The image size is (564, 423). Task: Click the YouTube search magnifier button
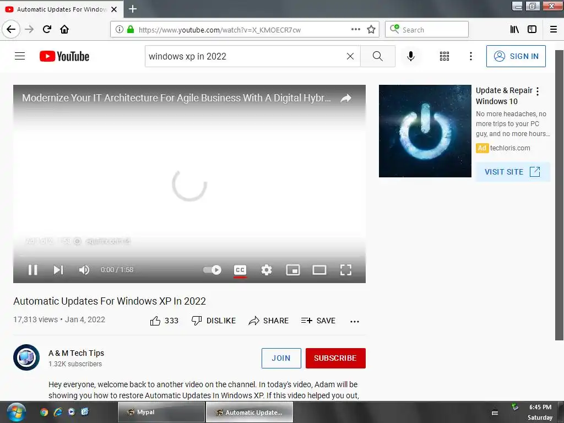coord(378,56)
